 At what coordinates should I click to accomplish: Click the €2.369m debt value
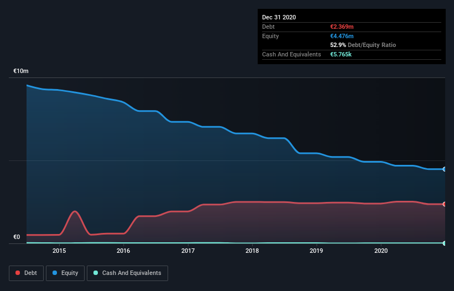(342, 27)
